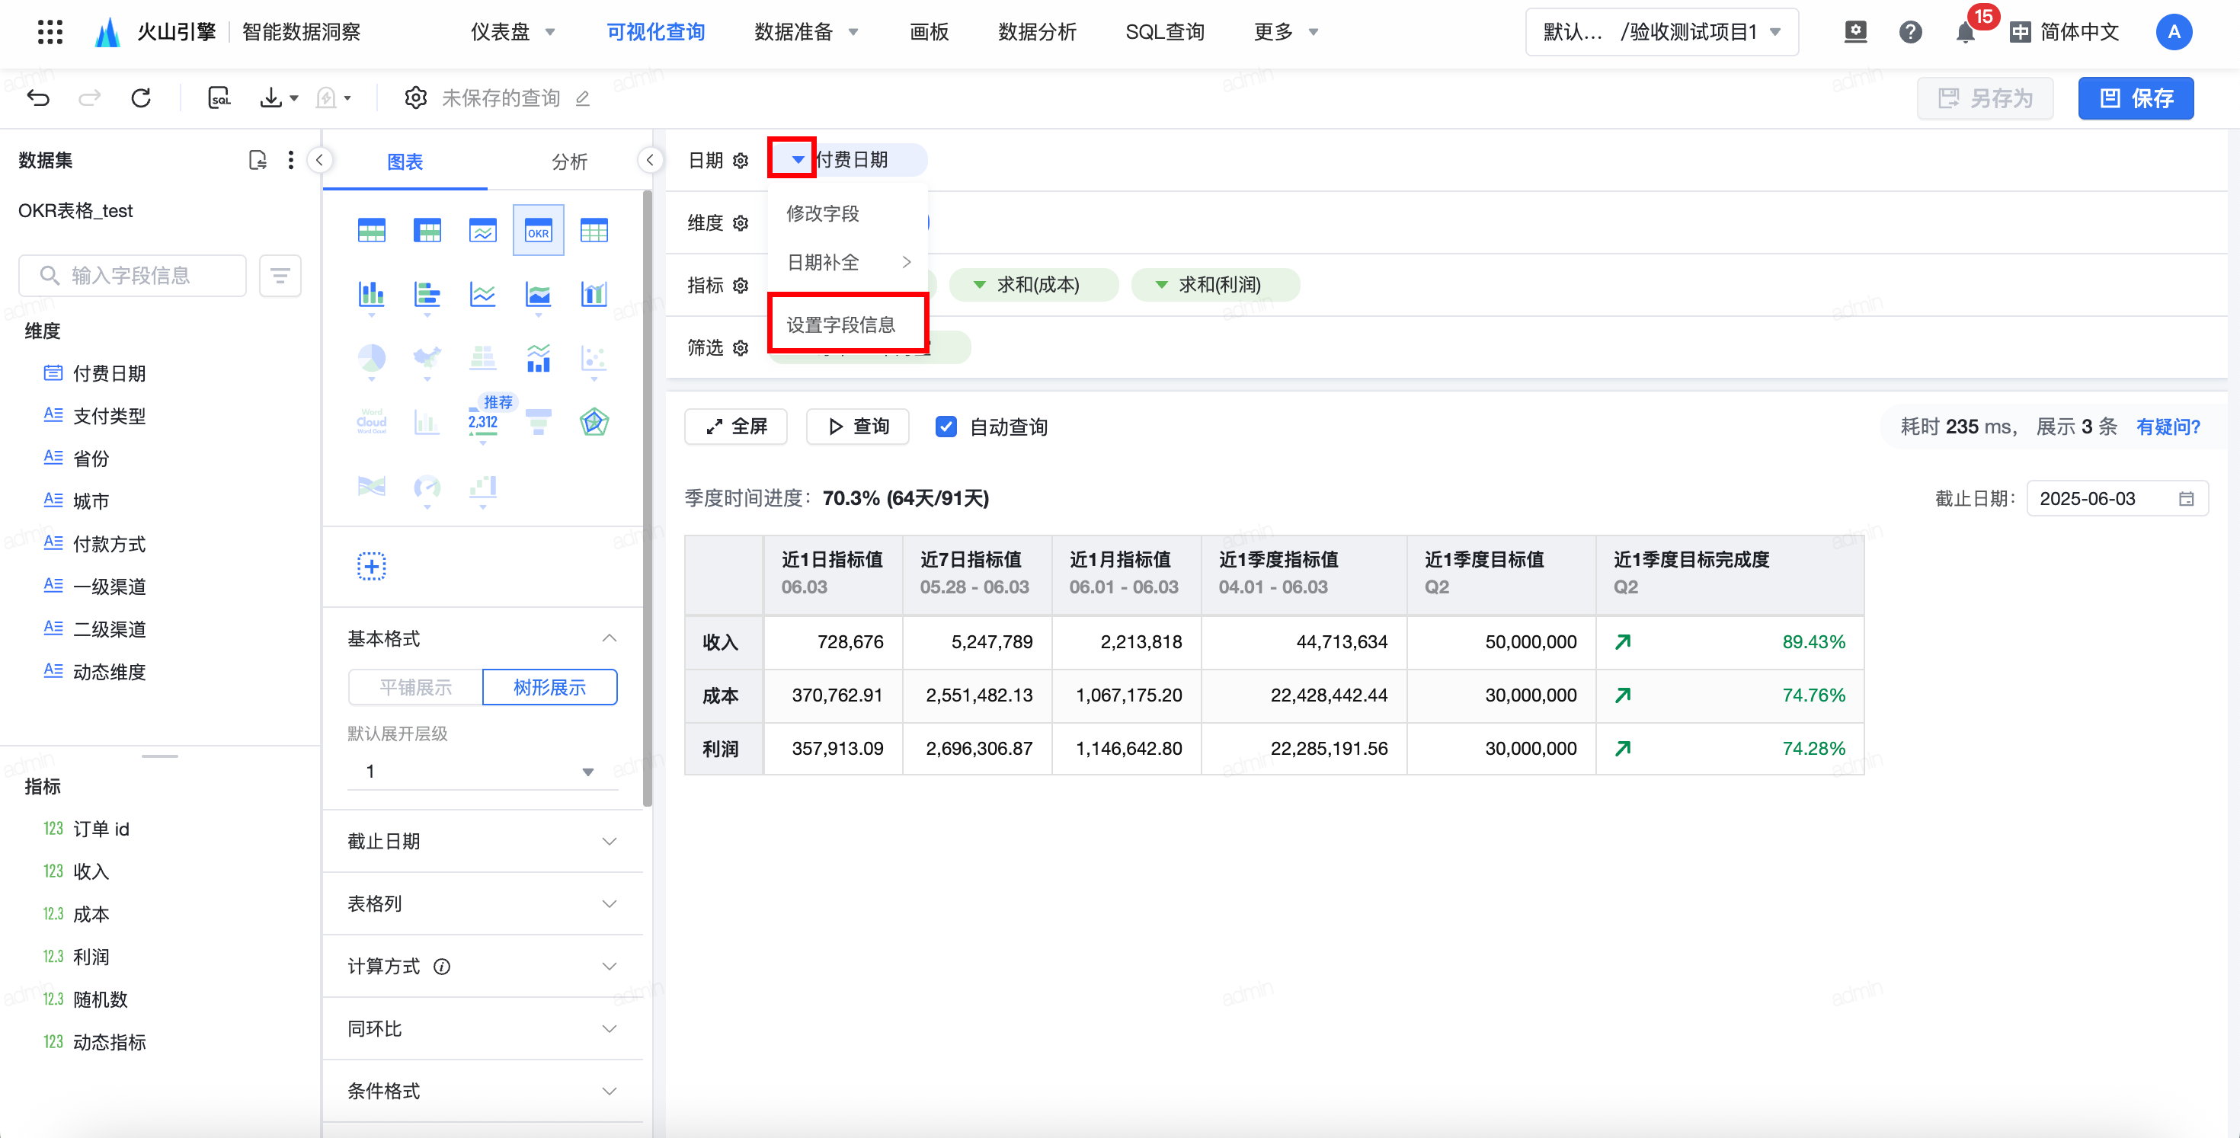
Task: Toggle the 自动查询 checkbox
Action: (x=946, y=427)
